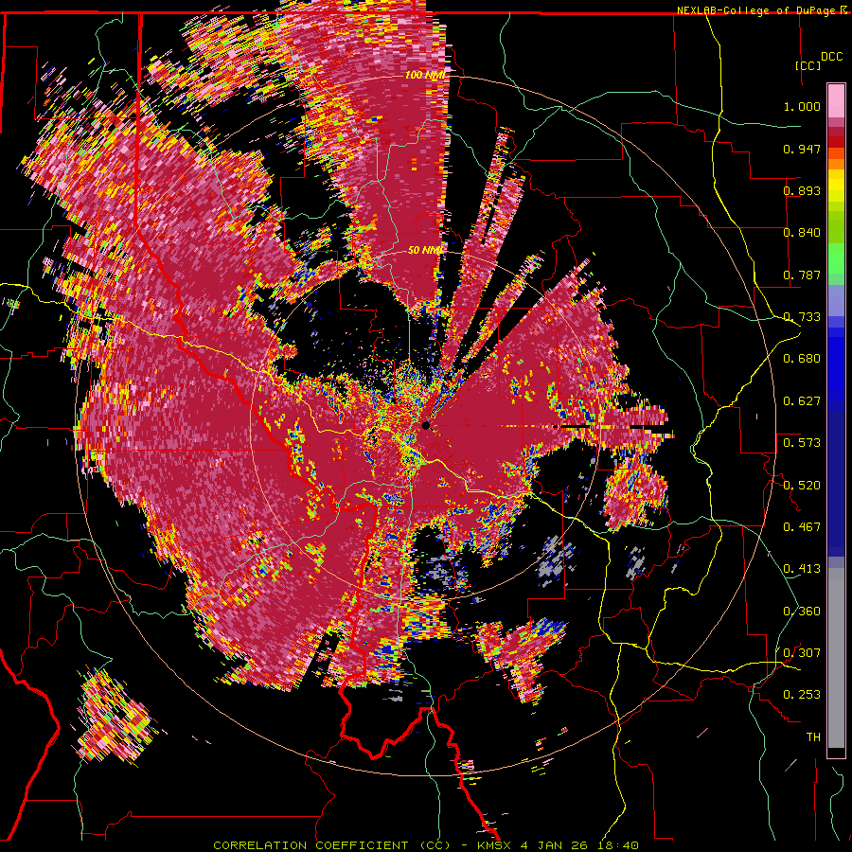
Task: Click the 0.840 scale value
Action: [x=802, y=233]
